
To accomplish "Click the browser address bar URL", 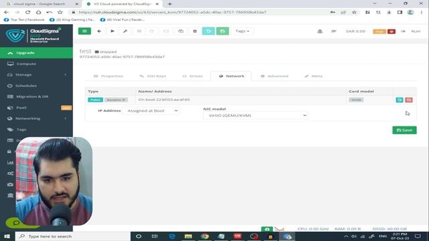I will pos(172,12).
